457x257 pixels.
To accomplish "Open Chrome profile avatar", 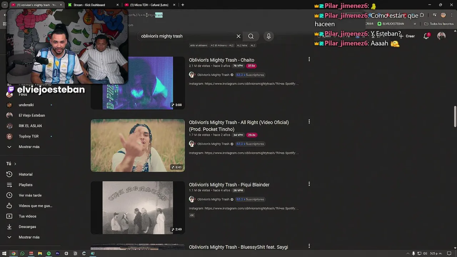I will [443, 15].
